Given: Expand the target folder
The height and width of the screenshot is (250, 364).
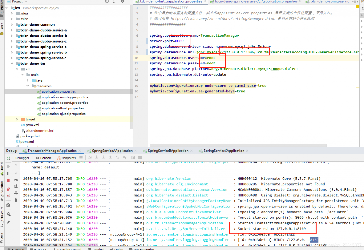Looking at the screenshot, I should click(x=17, y=119).
